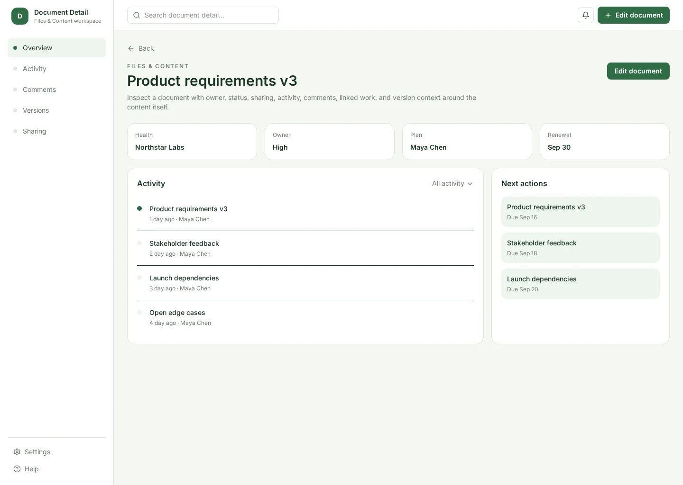Click the FILES & CONTENT breadcrumb label
Screen dimensions: 683x485
tap(158, 66)
